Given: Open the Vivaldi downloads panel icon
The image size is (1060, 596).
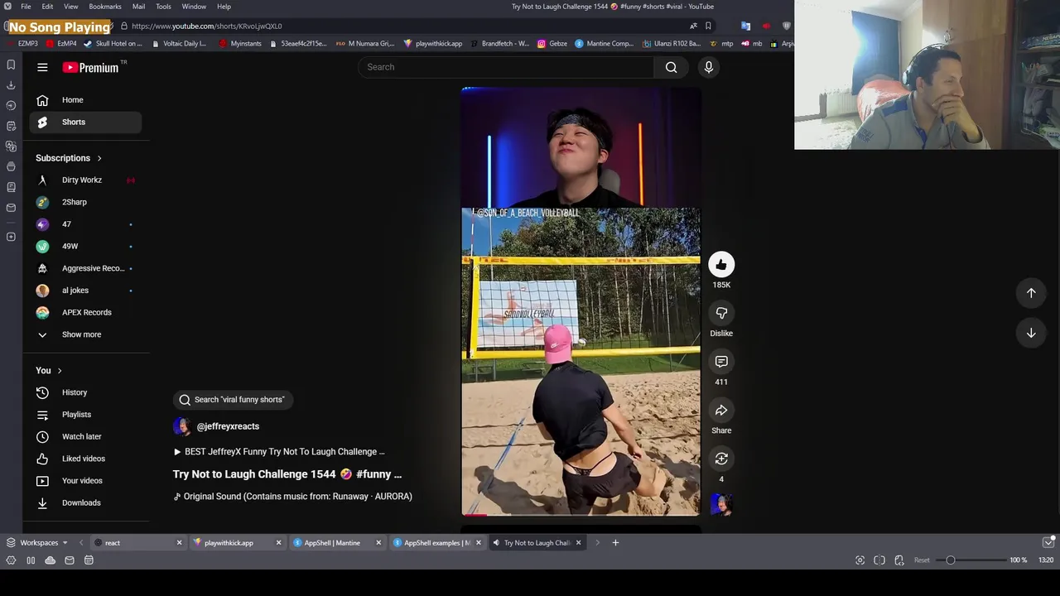Looking at the screenshot, I should point(11,85).
